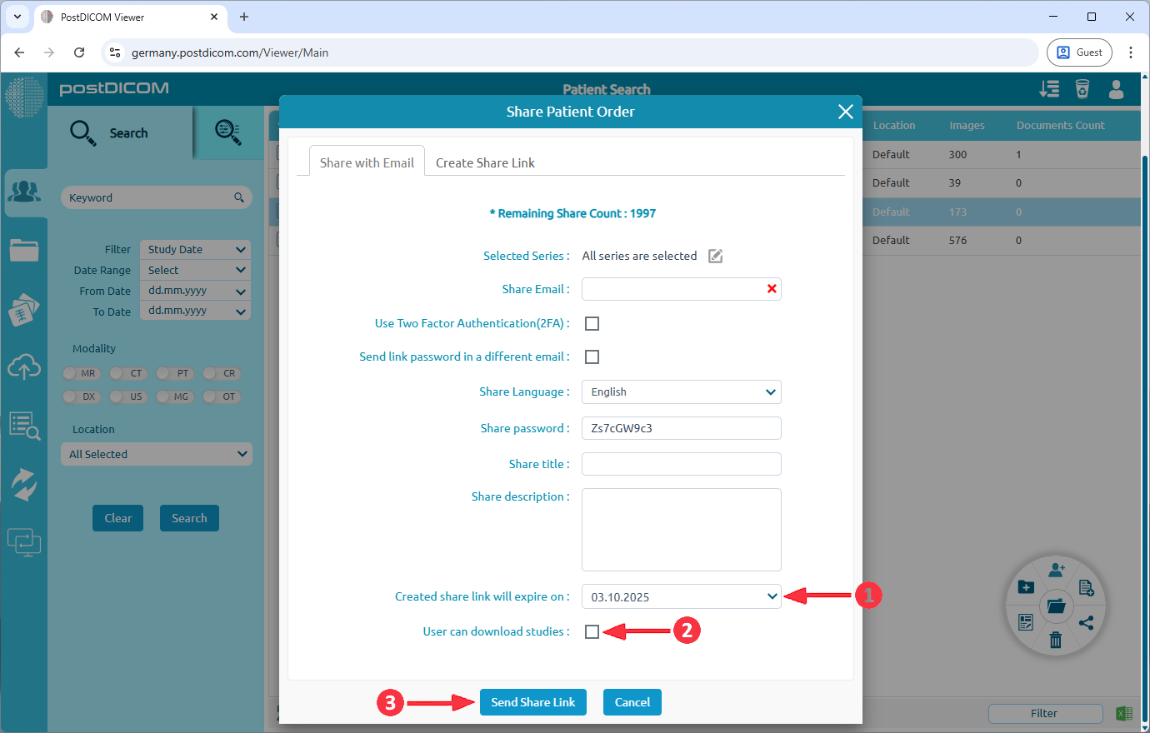The width and height of the screenshot is (1150, 733).
Task: Enable Use Two Factor Authentication checkbox
Action: pyautogui.click(x=592, y=323)
